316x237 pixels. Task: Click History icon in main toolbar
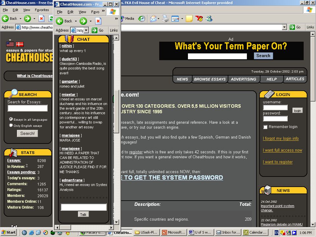(x=142, y=19)
